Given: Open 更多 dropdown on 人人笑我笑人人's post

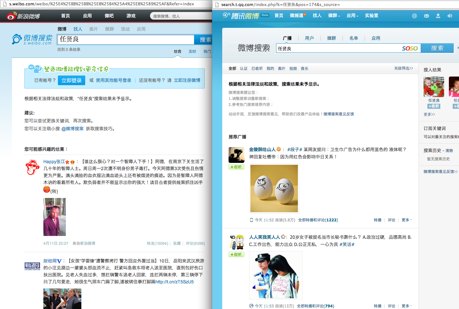Looking at the screenshot, I should pos(407,306).
